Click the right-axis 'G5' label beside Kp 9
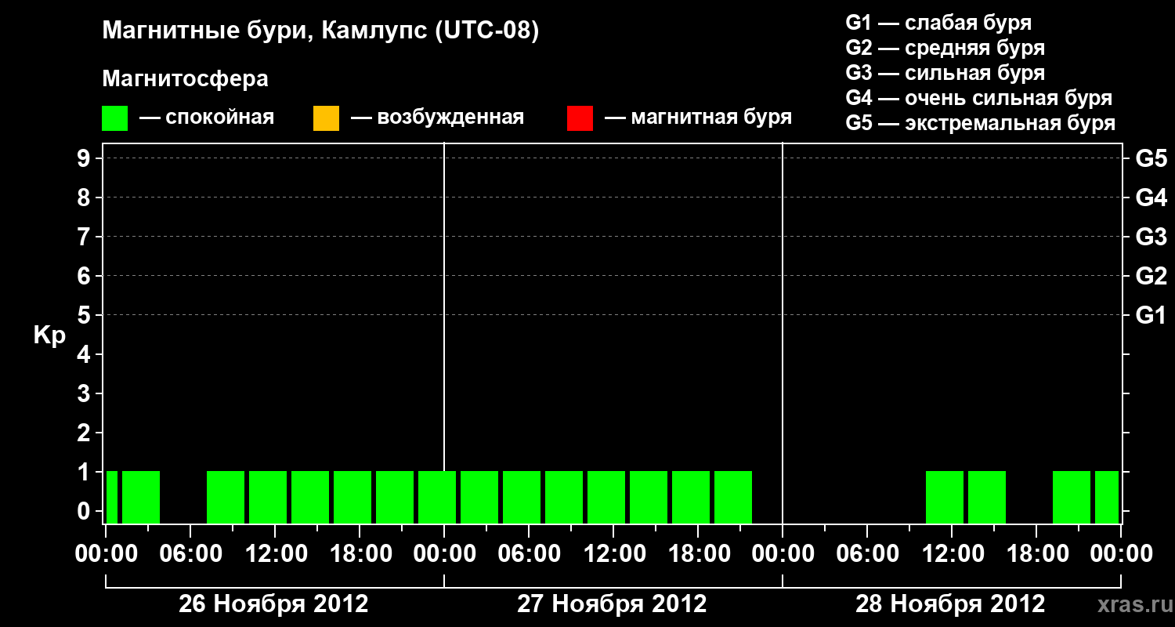 tap(1151, 158)
